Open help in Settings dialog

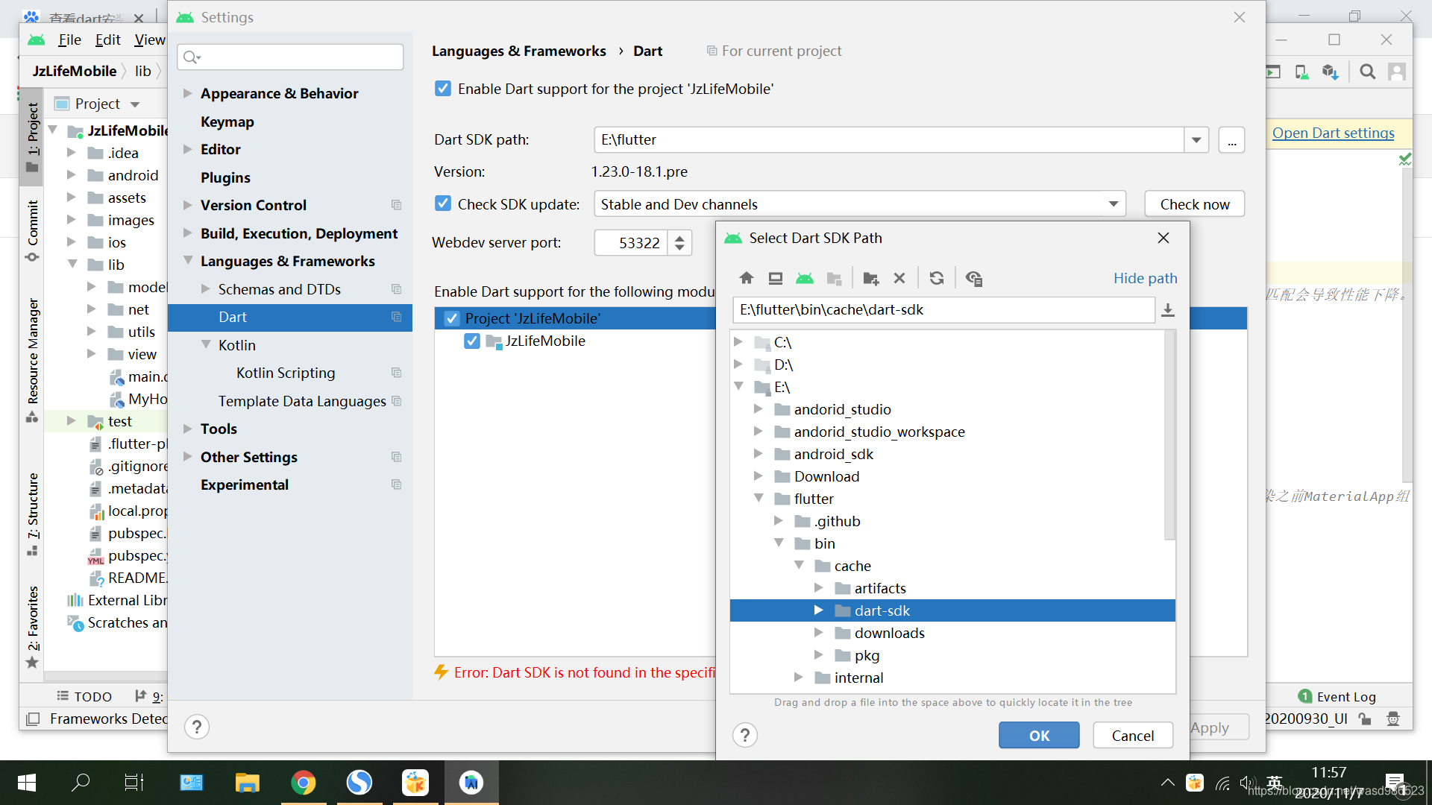[x=197, y=727]
